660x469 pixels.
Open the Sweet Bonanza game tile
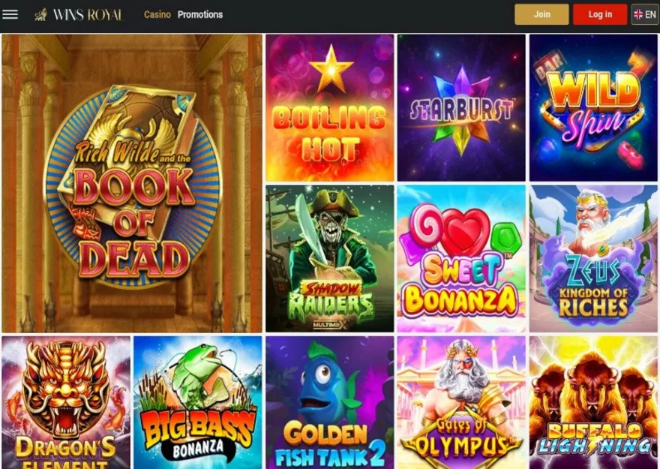click(461, 258)
